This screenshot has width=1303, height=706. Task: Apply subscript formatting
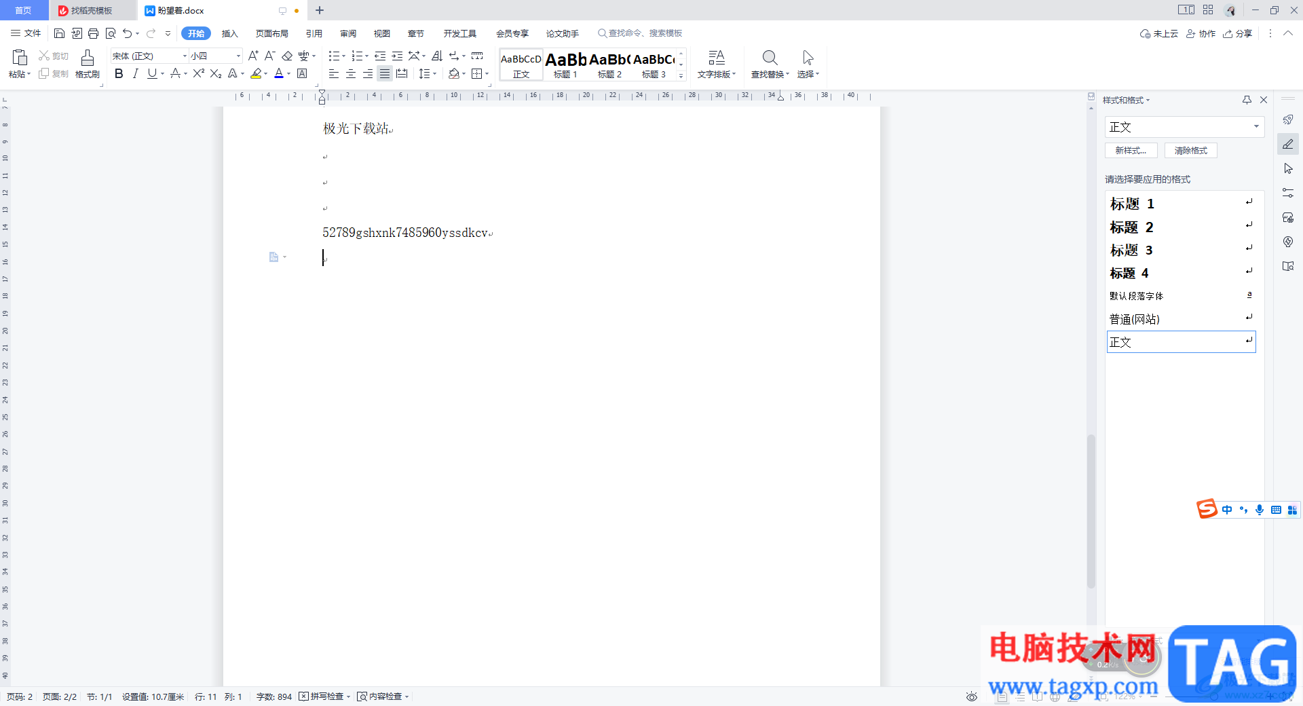tap(216, 73)
